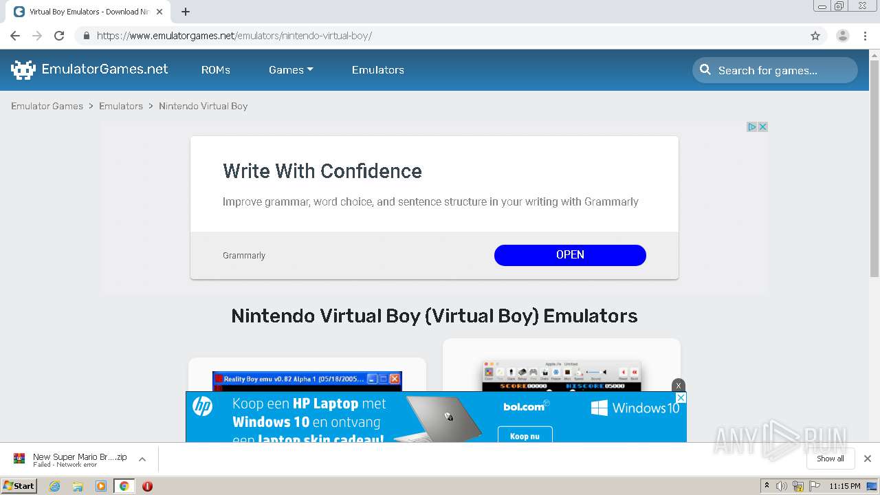Screen dimensions: 880x495
Task: Click the Koop nu button in banner
Action: 525,435
